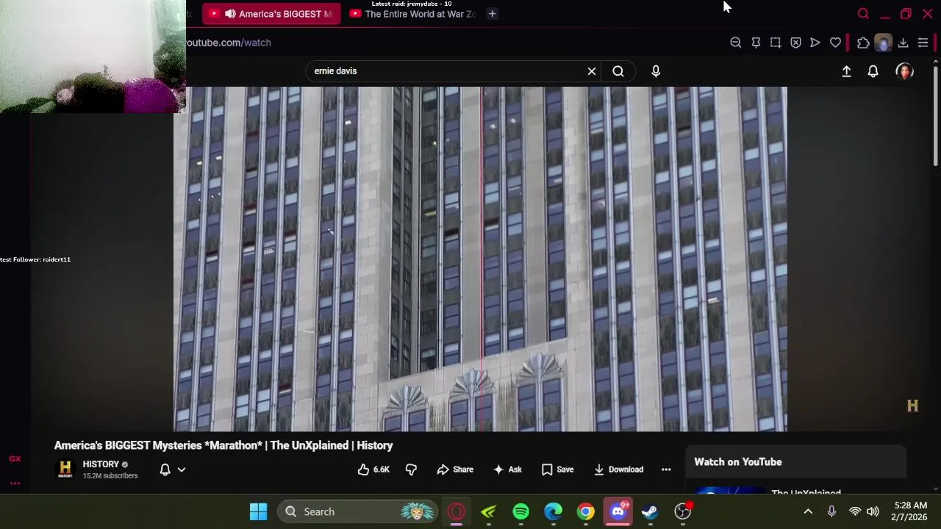Open the Opera GX corner icon
The width and height of the screenshot is (941, 529).
pos(15,458)
